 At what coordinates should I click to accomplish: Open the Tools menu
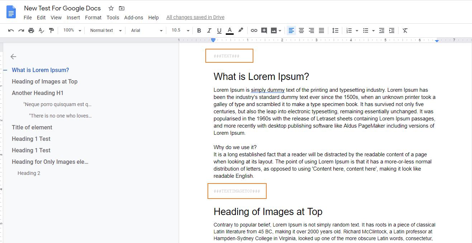click(113, 17)
